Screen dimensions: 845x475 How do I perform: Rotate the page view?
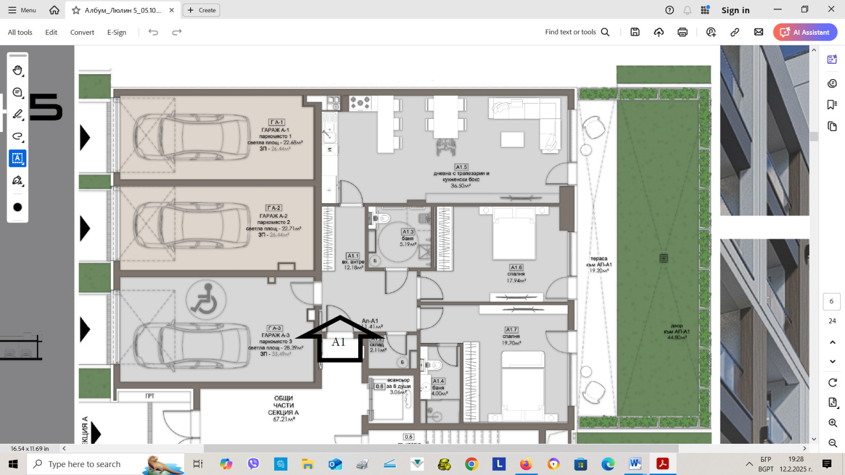point(832,383)
